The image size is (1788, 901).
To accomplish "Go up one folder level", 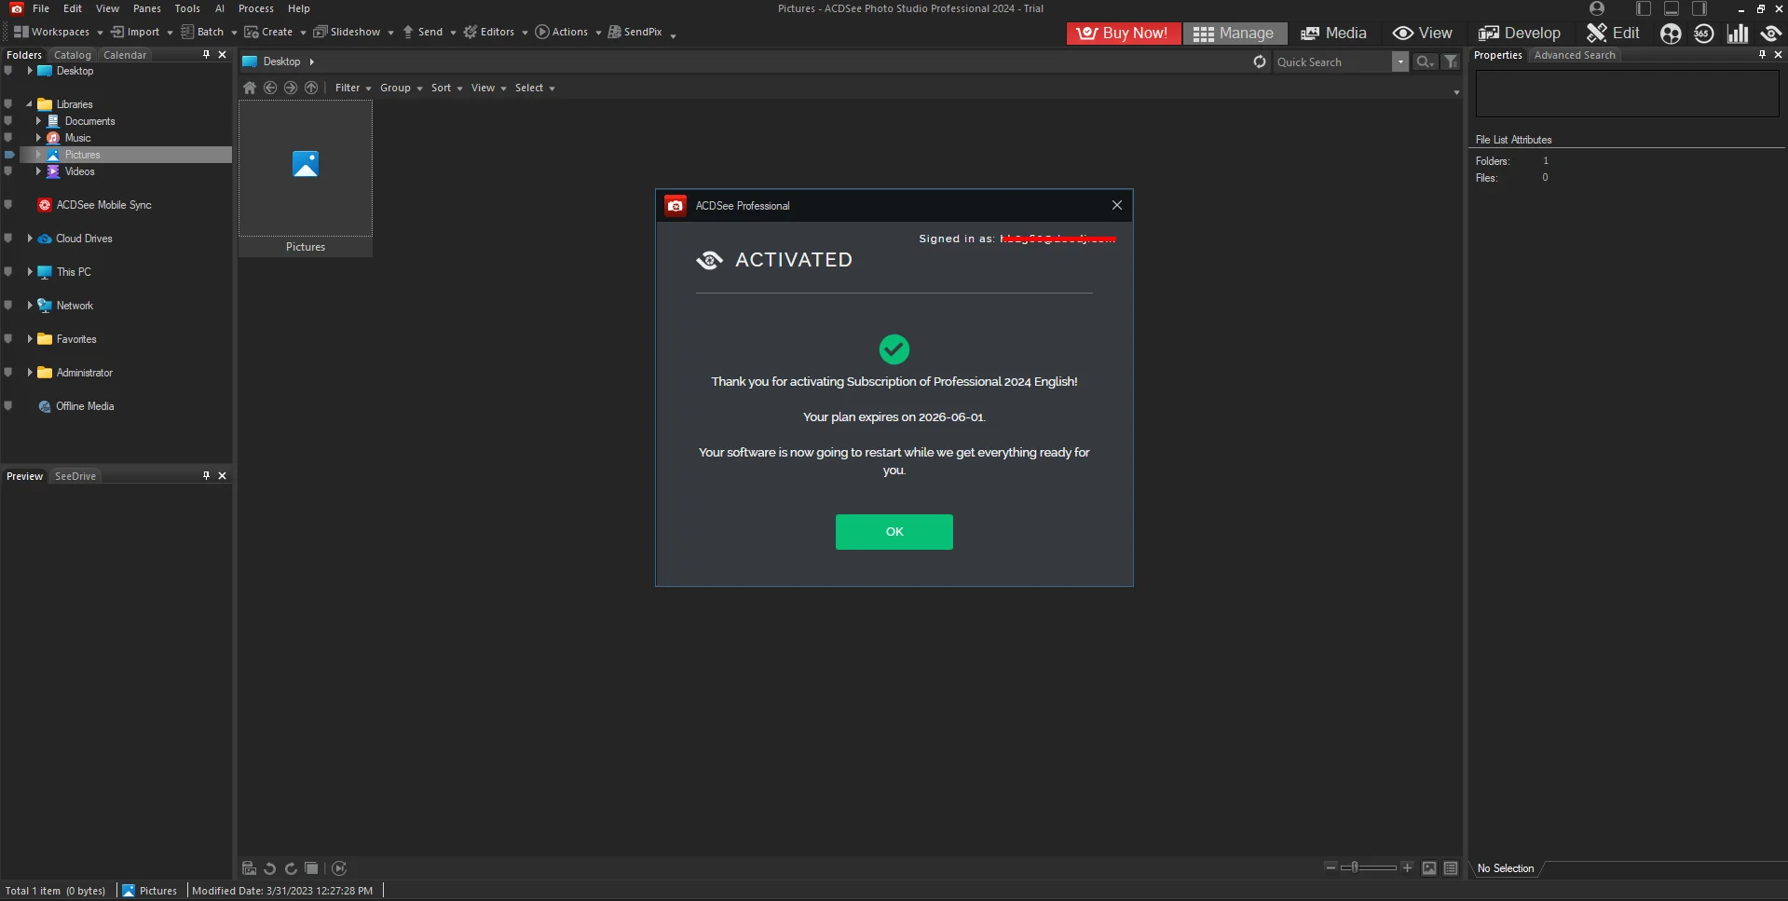I will (x=311, y=88).
